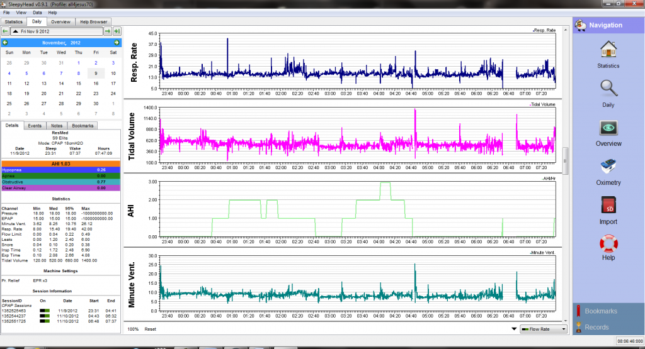This screenshot has height=349, width=645.
Task: Click the Reset zoom button
Action: click(x=150, y=330)
